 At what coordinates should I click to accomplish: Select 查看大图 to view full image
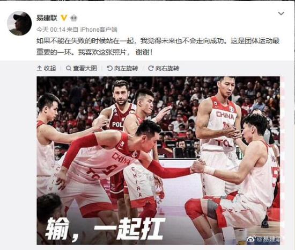85,68
